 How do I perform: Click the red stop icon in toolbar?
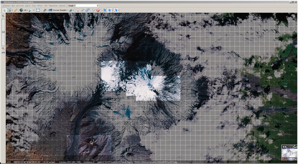[98, 10]
